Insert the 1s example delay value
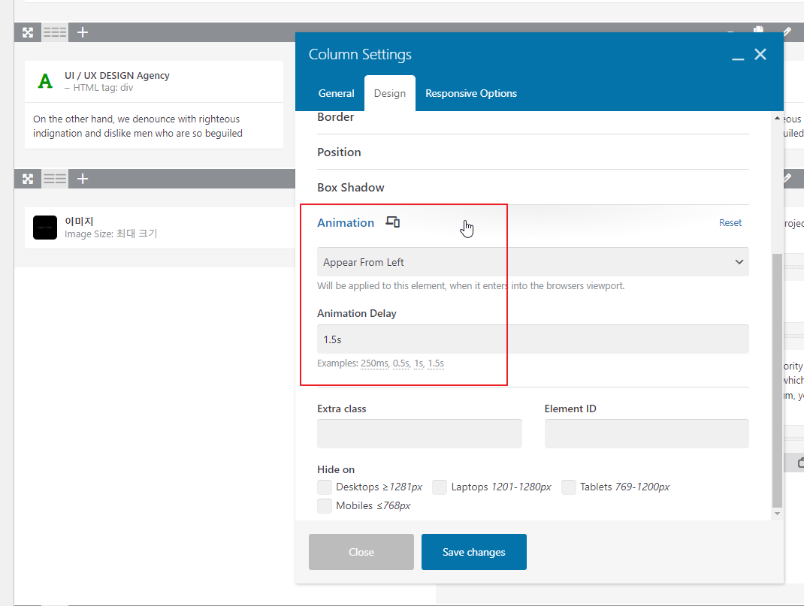804x606 pixels. (x=419, y=363)
